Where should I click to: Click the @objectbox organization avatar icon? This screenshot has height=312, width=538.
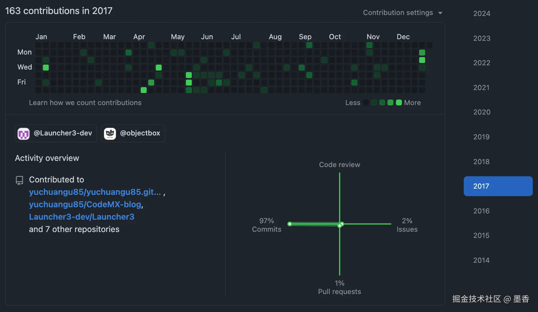[x=110, y=133]
